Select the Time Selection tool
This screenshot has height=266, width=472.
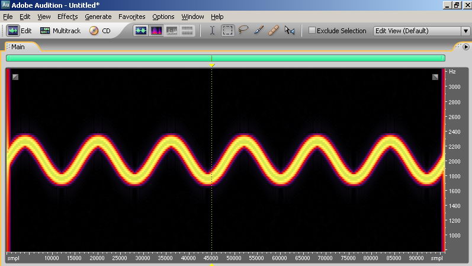click(212, 31)
